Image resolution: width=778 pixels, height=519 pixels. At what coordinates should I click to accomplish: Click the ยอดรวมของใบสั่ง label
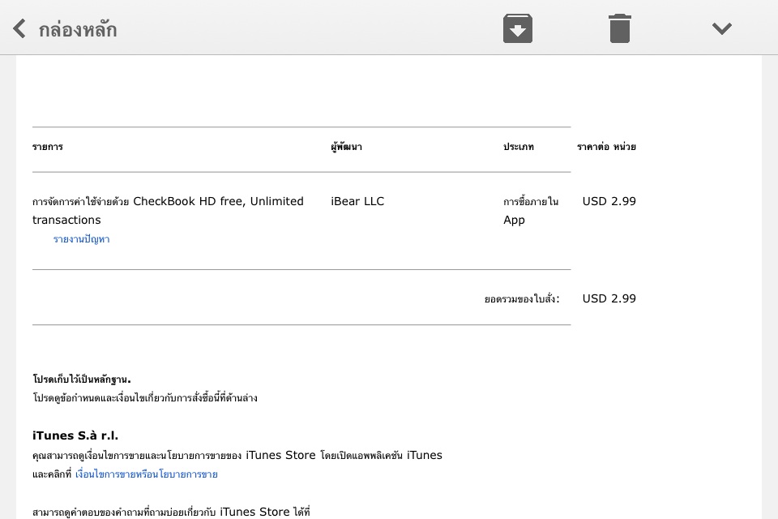coord(522,298)
